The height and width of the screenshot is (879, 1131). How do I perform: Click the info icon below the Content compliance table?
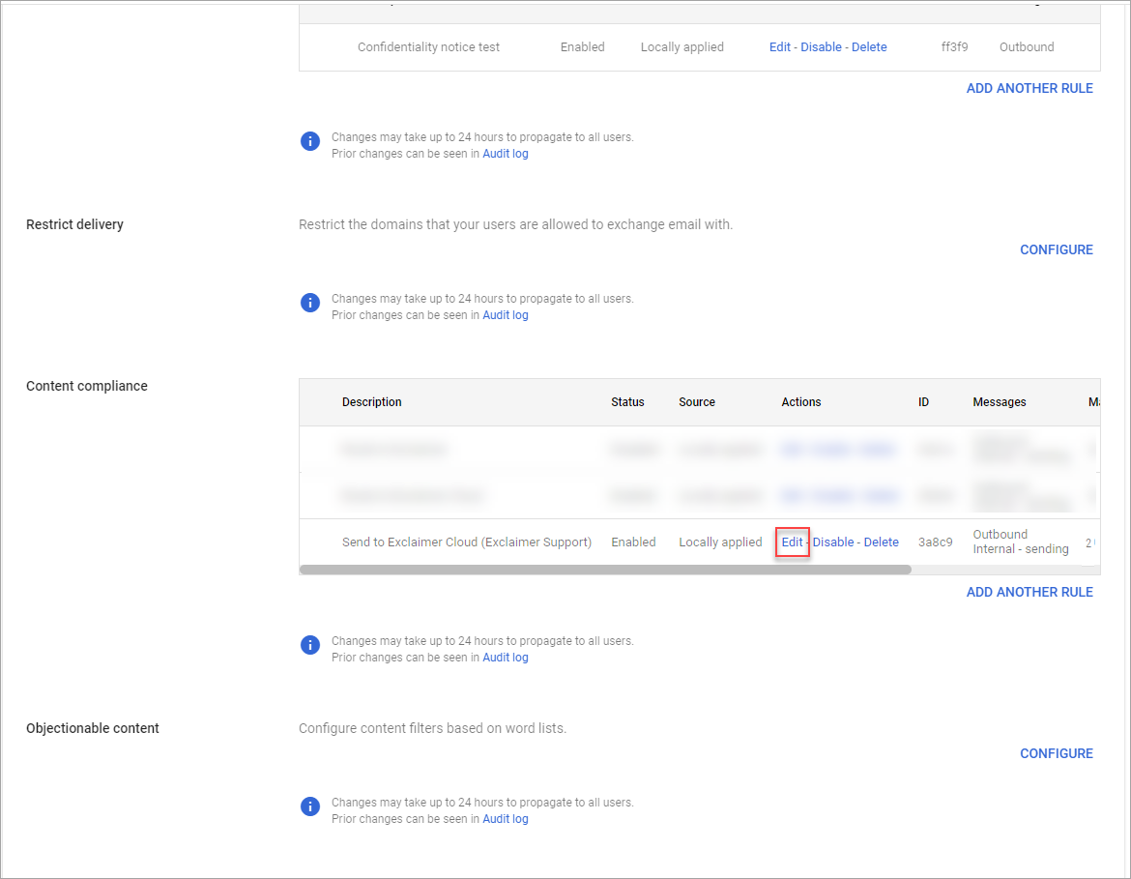[x=309, y=644]
